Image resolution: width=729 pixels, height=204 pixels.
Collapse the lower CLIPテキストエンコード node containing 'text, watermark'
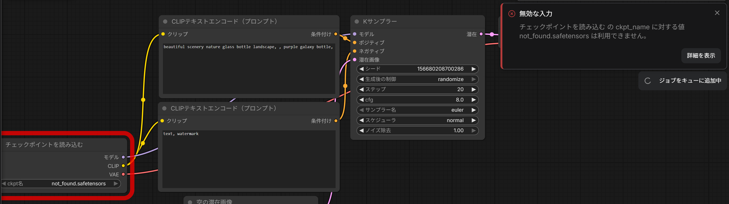coord(164,108)
